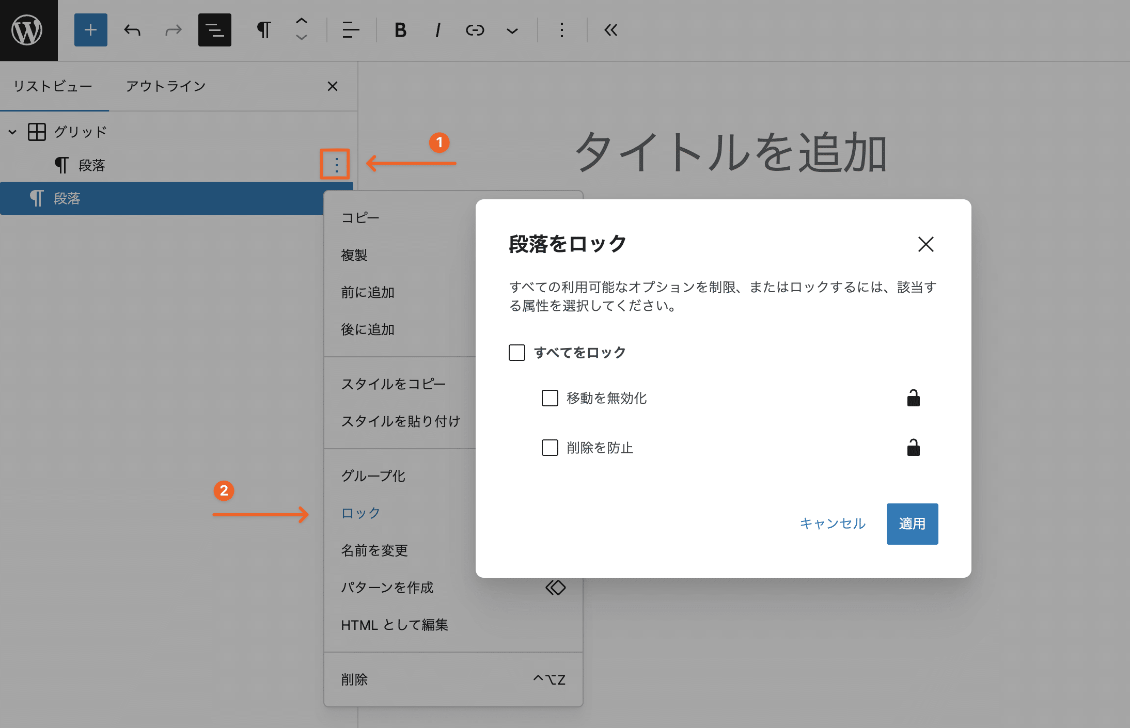Click the unlock icon beside 削除を防止
The width and height of the screenshot is (1130, 728).
913,448
